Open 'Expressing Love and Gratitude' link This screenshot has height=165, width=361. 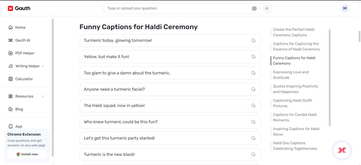[291, 75]
